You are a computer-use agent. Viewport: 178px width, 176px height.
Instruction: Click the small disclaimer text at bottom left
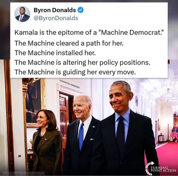24,173
